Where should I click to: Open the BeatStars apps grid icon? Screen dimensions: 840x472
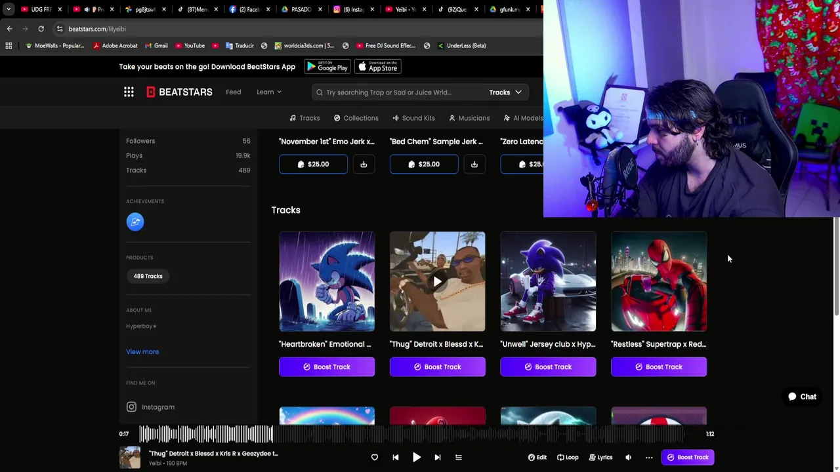click(129, 92)
